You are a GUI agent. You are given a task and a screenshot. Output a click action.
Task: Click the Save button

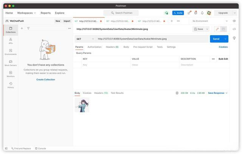tap(199, 29)
